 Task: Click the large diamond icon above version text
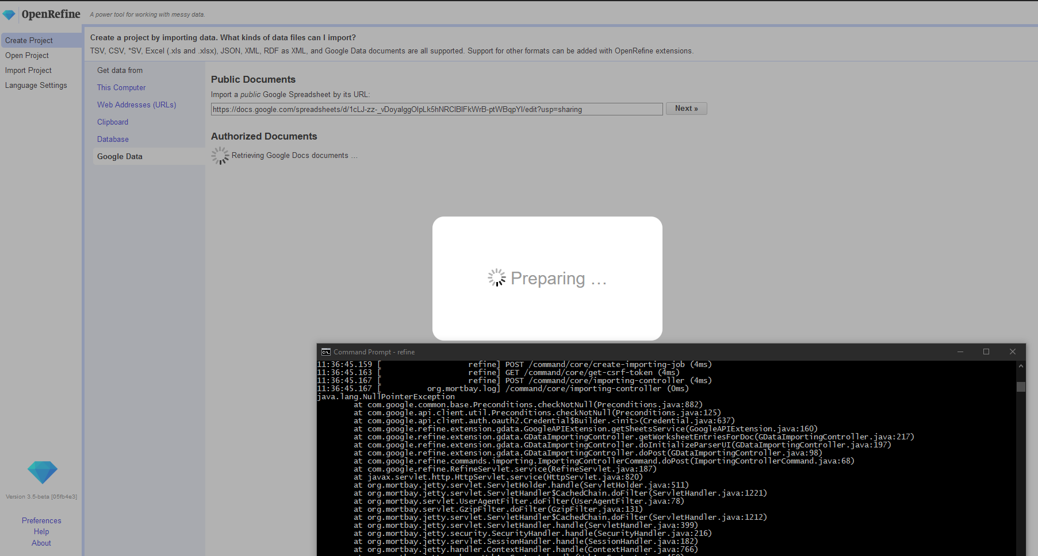(43, 472)
